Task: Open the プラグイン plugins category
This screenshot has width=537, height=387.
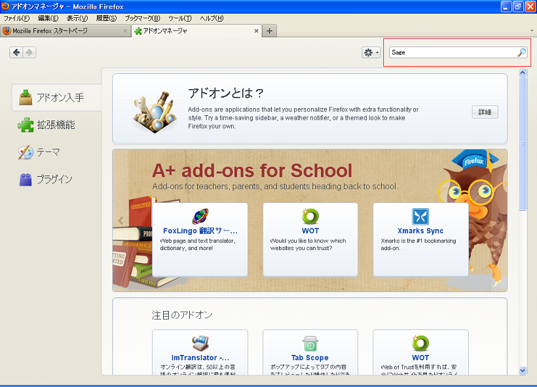Action: coord(56,179)
